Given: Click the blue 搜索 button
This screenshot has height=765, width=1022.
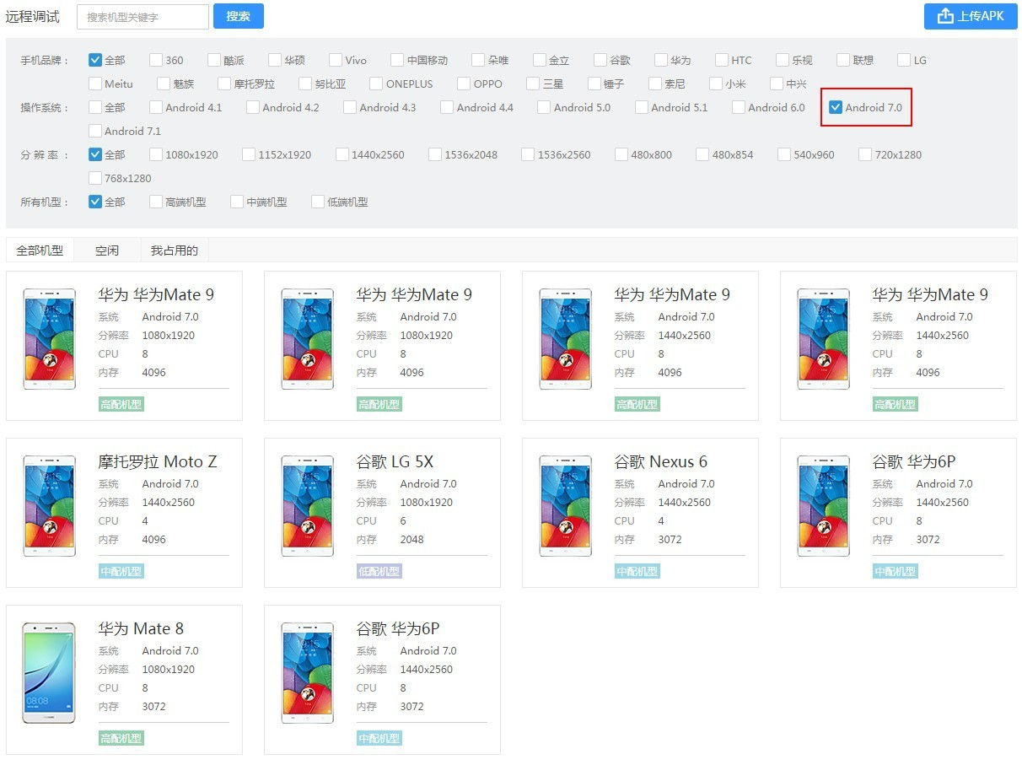Looking at the screenshot, I should (x=239, y=16).
